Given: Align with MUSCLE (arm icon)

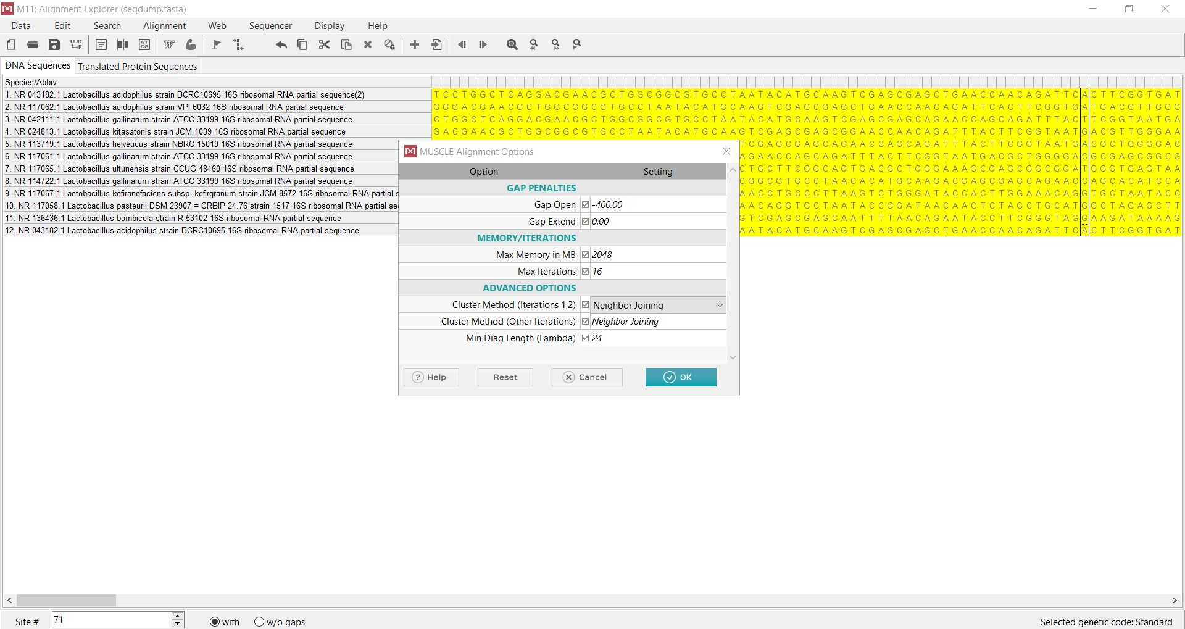Looking at the screenshot, I should click(191, 44).
